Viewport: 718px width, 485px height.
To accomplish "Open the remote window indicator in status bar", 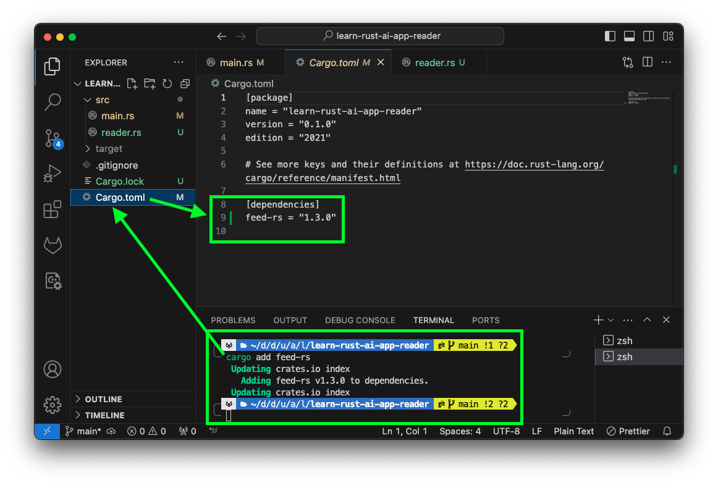I will coord(47,431).
